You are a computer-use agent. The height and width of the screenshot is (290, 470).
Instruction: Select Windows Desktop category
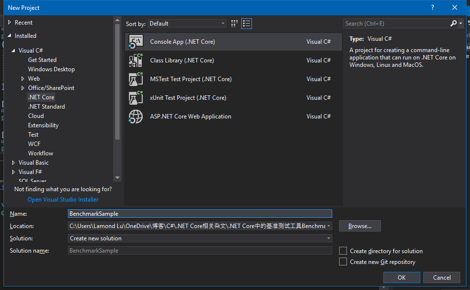[x=51, y=69]
